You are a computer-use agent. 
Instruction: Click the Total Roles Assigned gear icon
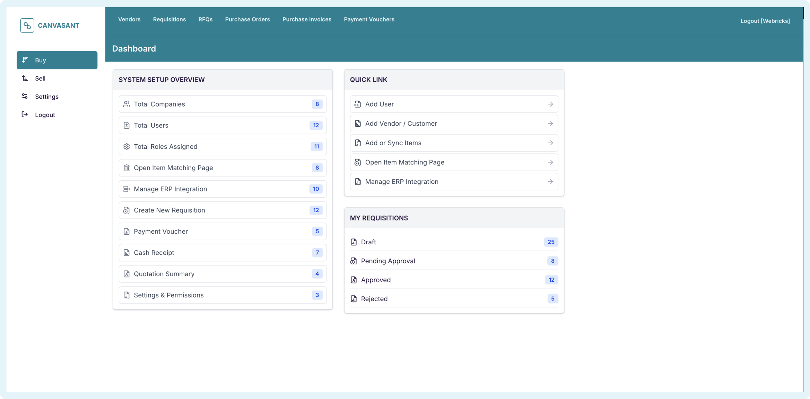tap(127, 147)
